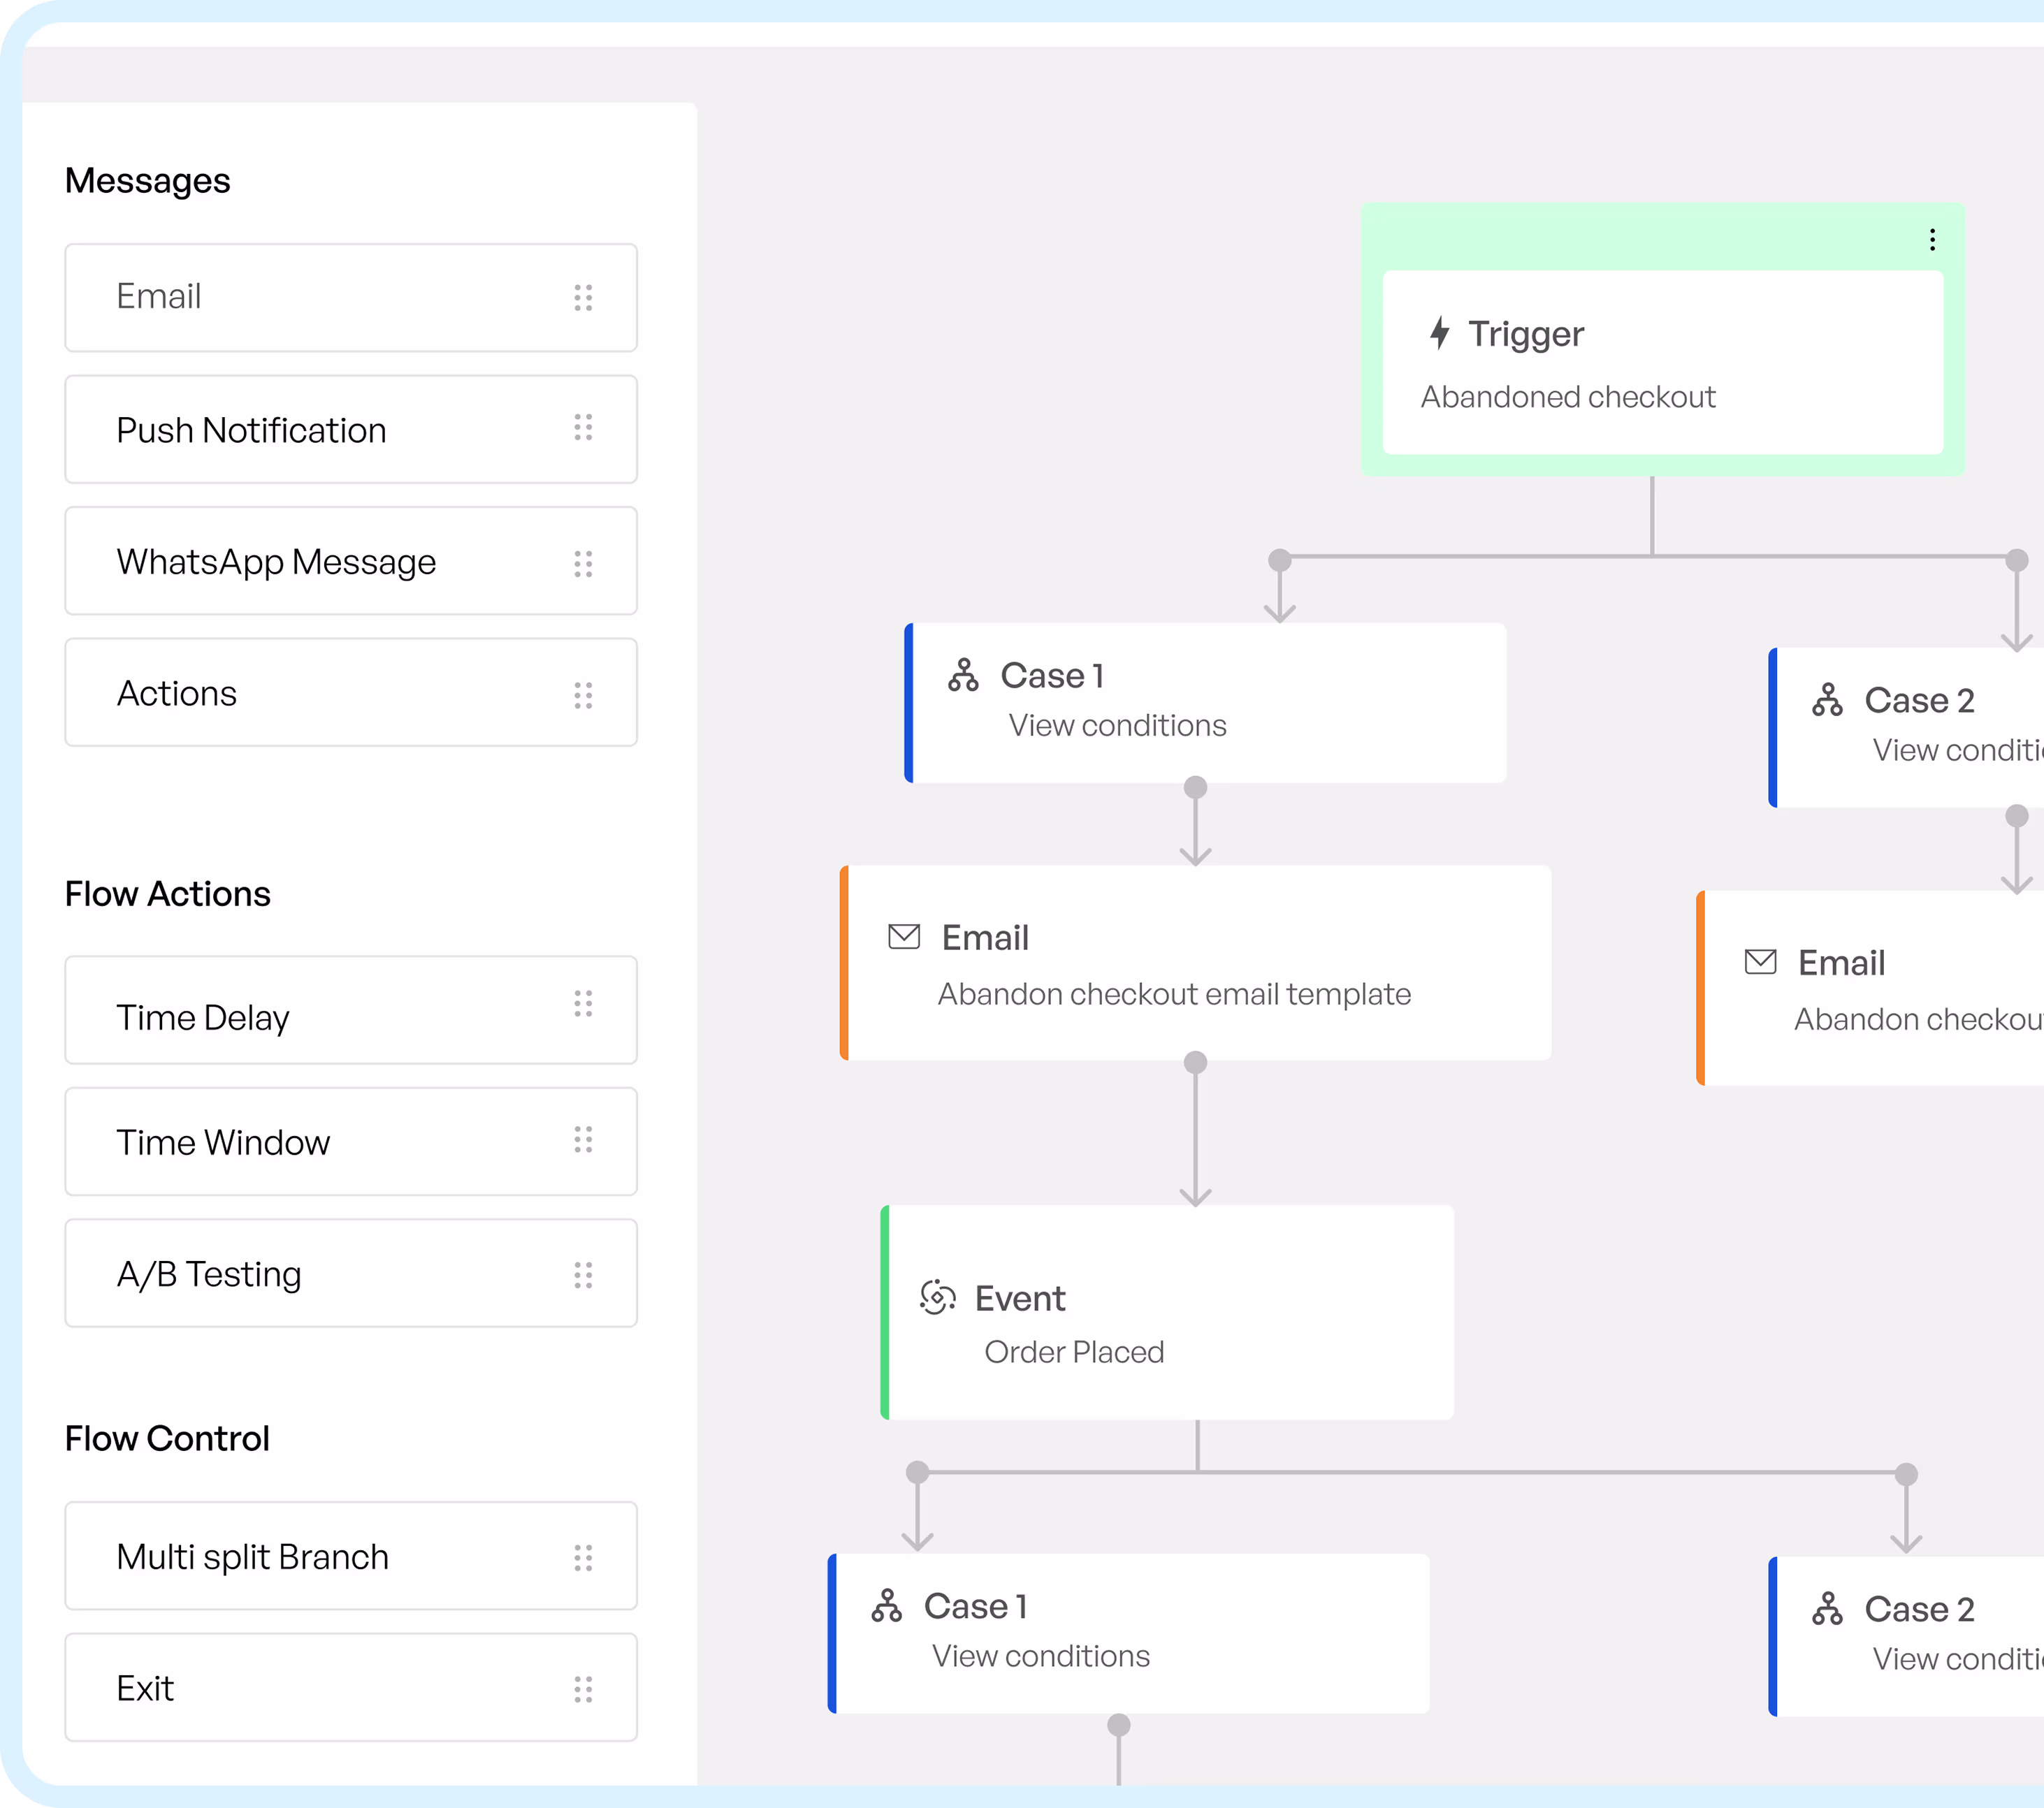The height and width of the screenshot is (1808, 2044).
Task: Open the Trigger node's three-dot menu
Action: [x=1932, y=240]
